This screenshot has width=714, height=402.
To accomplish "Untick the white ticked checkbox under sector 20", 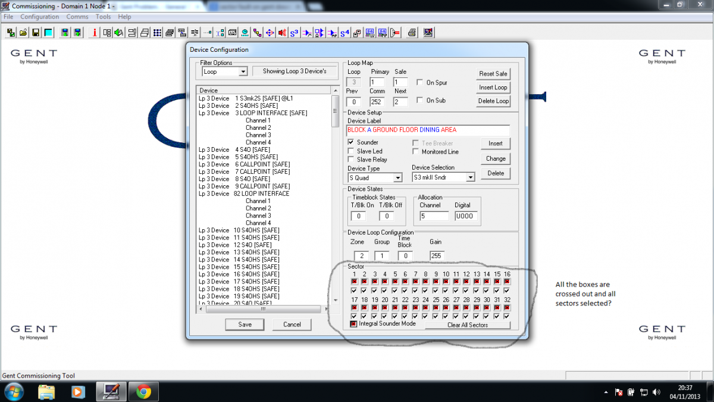I will (x=384, y=316).
